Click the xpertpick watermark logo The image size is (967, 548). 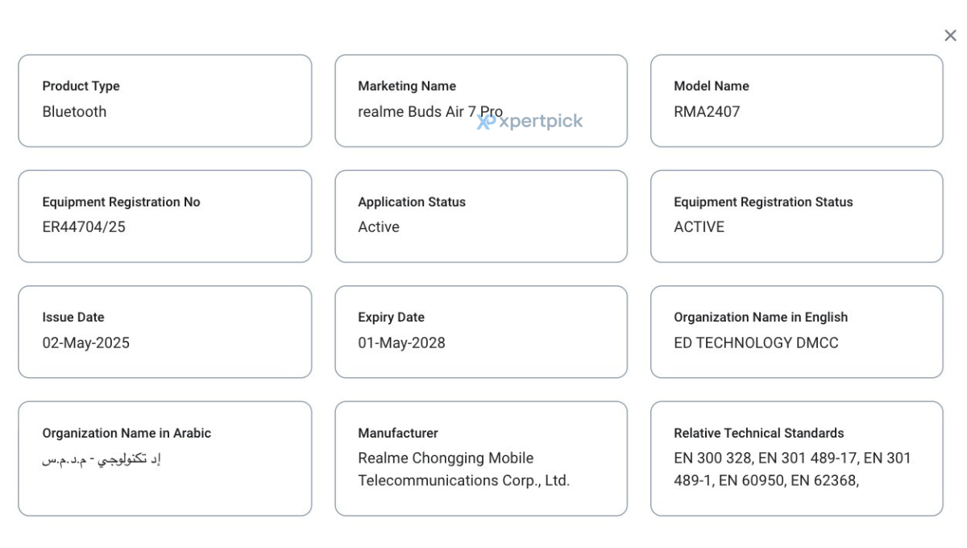tap(530, 122)
